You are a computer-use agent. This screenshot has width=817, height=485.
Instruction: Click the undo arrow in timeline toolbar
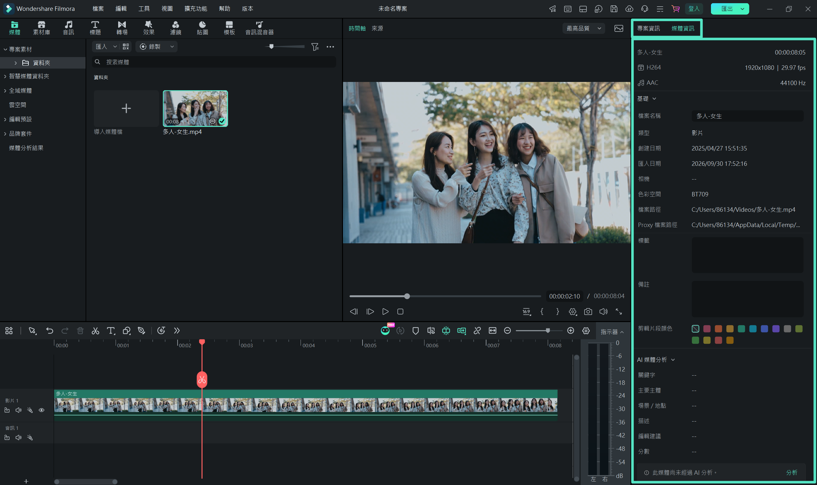[50, 331]
